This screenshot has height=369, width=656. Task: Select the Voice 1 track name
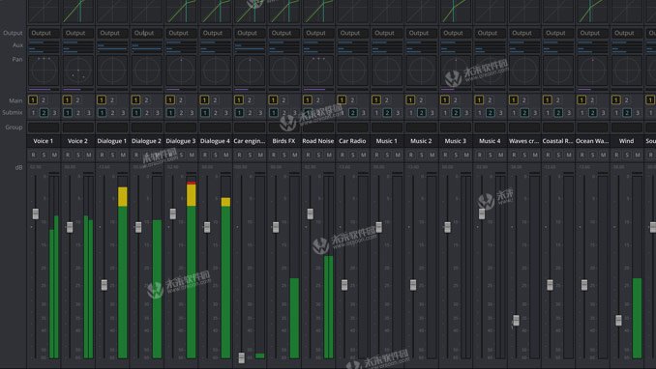44,141
